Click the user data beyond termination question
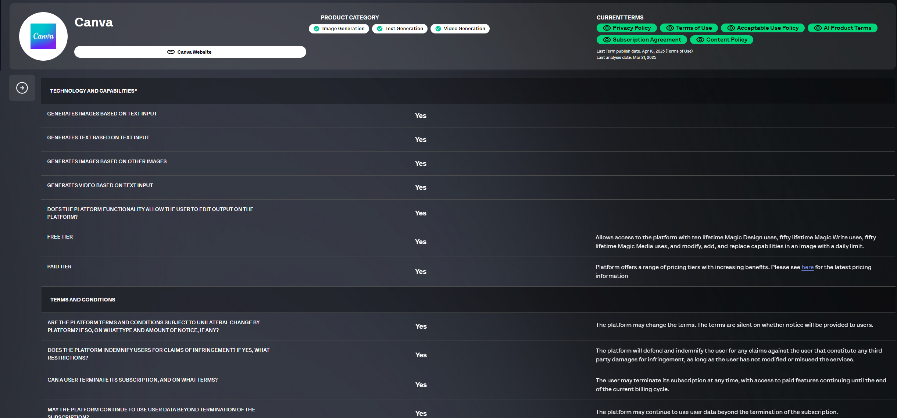897x418 pixels. pos(151,413)
